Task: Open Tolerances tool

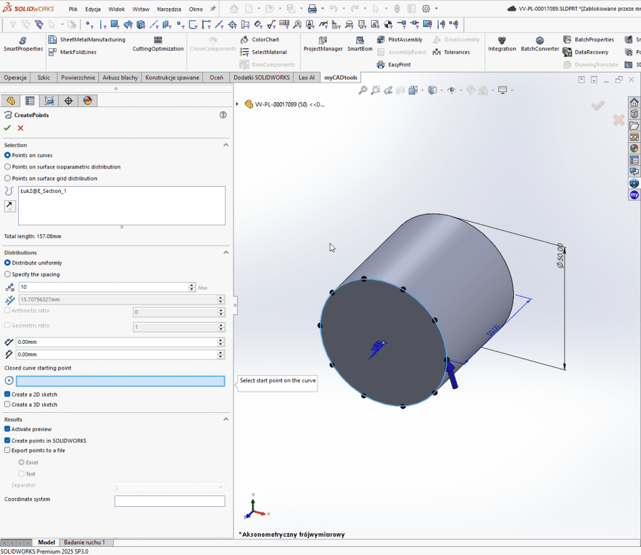Action: 451,52
